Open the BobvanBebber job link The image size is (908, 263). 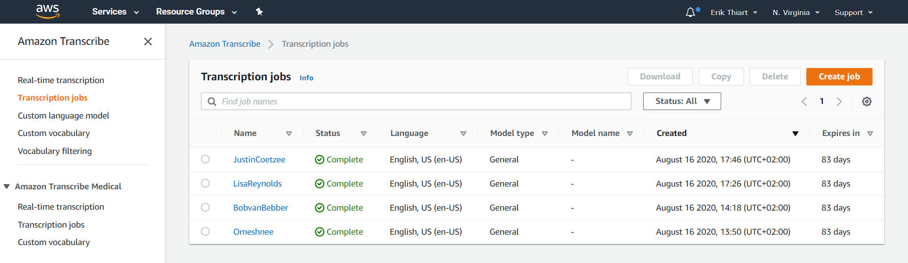[x=260, y=208]
